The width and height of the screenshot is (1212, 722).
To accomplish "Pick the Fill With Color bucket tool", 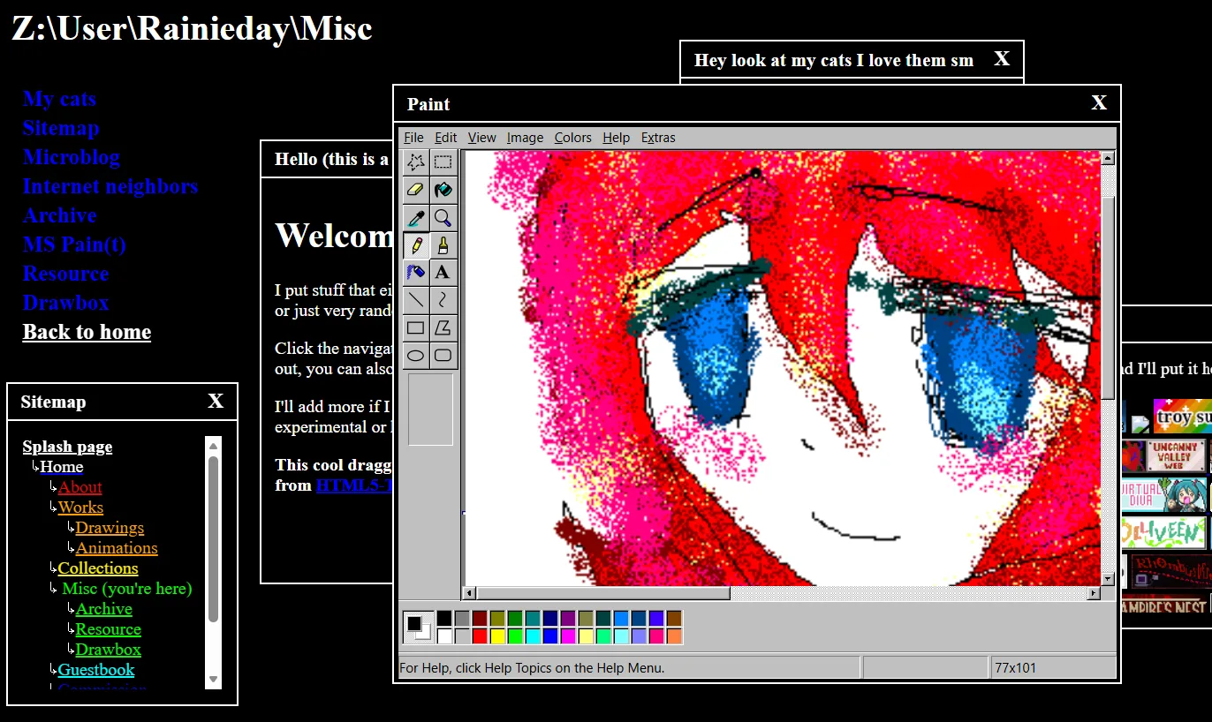I will 443,190.
